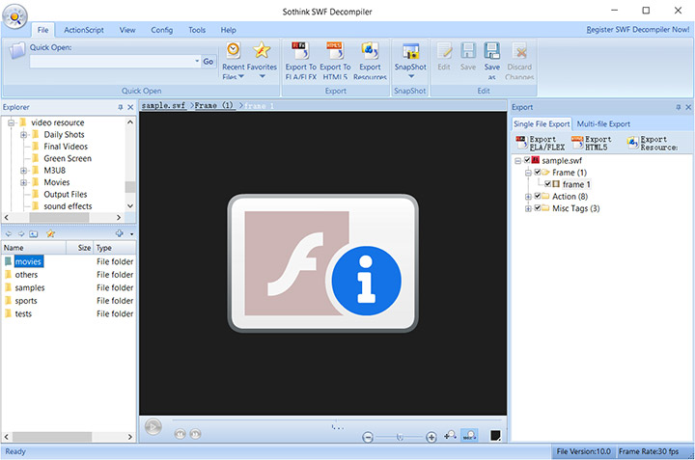Click the Register SWF Decompiler Now! link
Image resolution: width=695 pixels, height=460 pixels.
(x=637, y=30)
